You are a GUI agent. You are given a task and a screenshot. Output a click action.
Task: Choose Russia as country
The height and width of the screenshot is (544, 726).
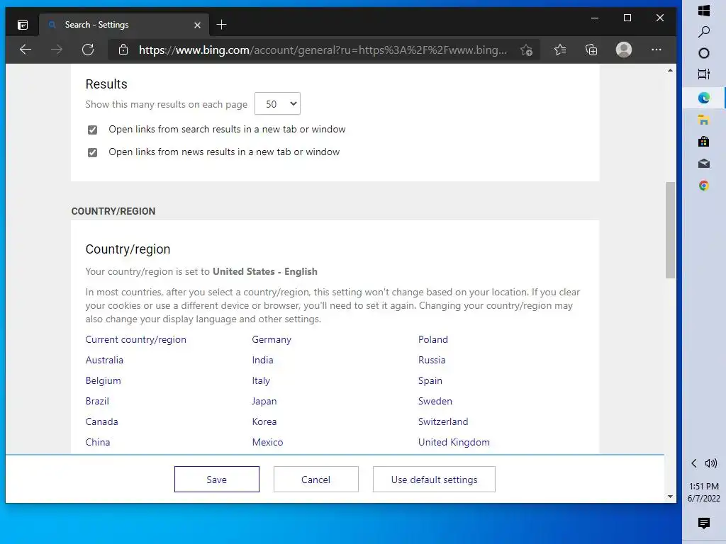tap(432, 360)
